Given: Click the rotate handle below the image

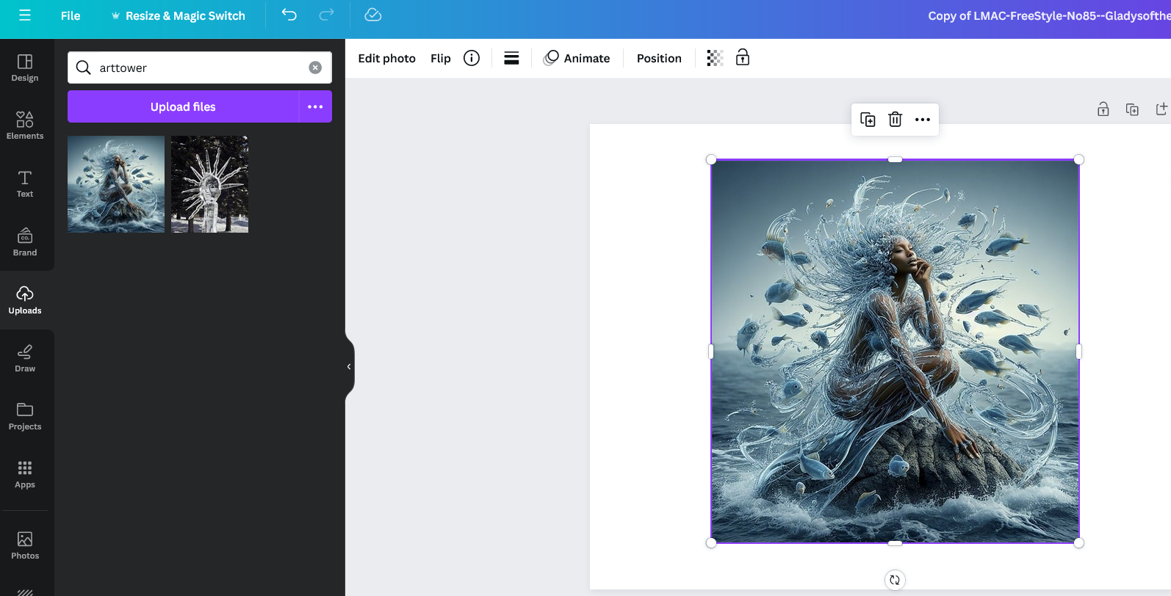Looking at the screenshot, I should [895, 580].
